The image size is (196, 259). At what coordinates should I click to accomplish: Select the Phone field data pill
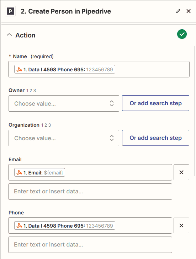[65, 225]
